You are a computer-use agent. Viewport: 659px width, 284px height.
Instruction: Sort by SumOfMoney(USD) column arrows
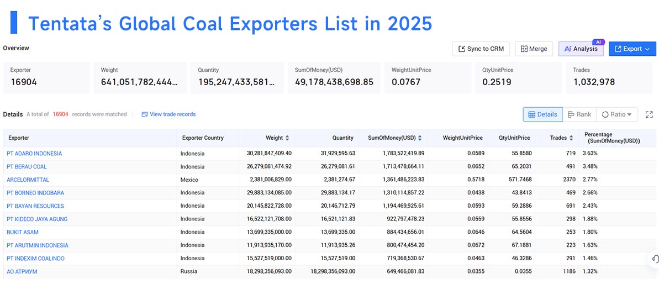[x=419, y=138]
